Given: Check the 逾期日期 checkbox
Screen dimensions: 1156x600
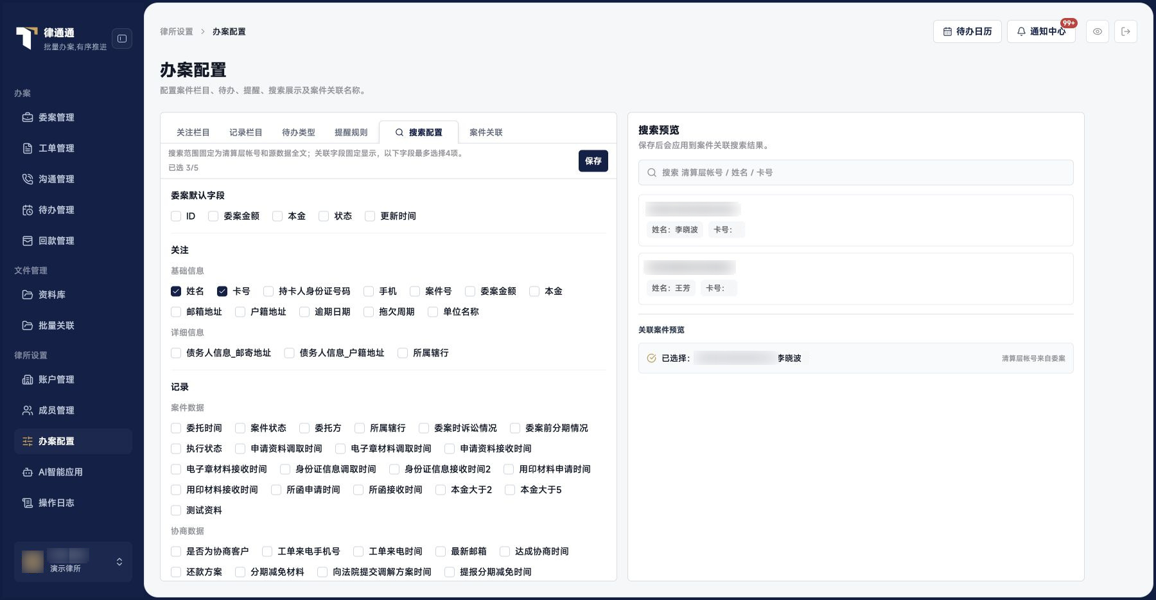Looking at the screenshot, I should coord(304,312).
